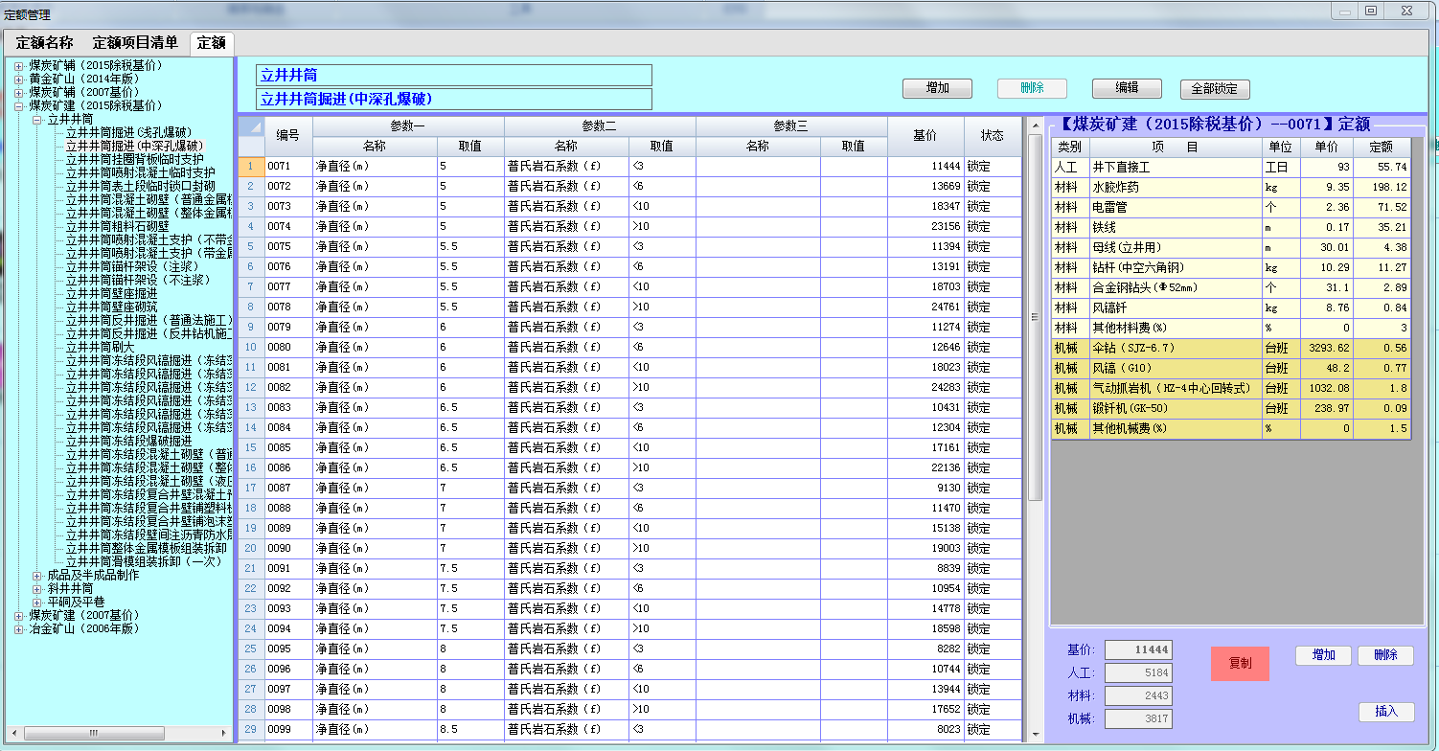The height and width of the screenshot is (751, 1439).
Task: Collapse 煤炭矿建（2015除税基价）tree node
Action: tap(18, 105)
